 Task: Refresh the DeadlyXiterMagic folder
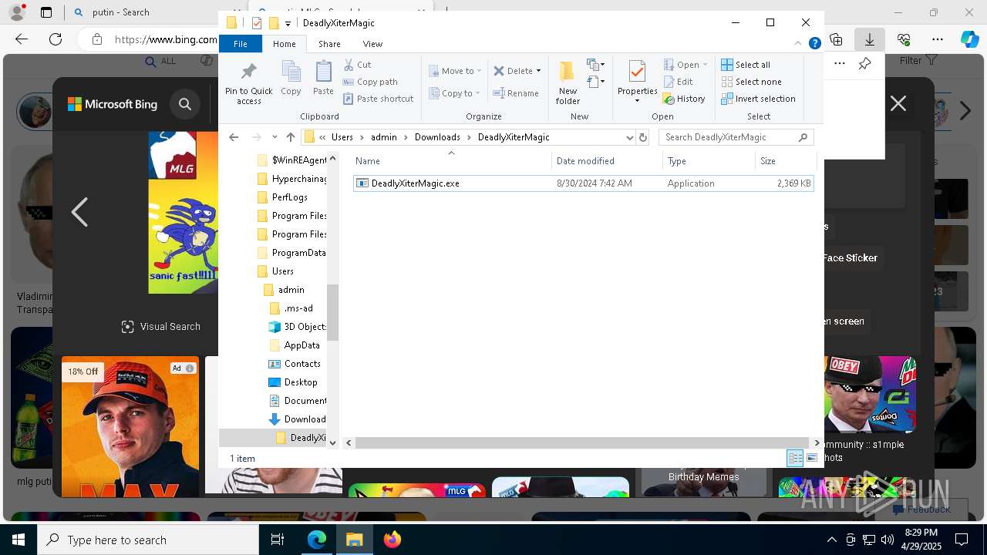(x=643, y=137)
